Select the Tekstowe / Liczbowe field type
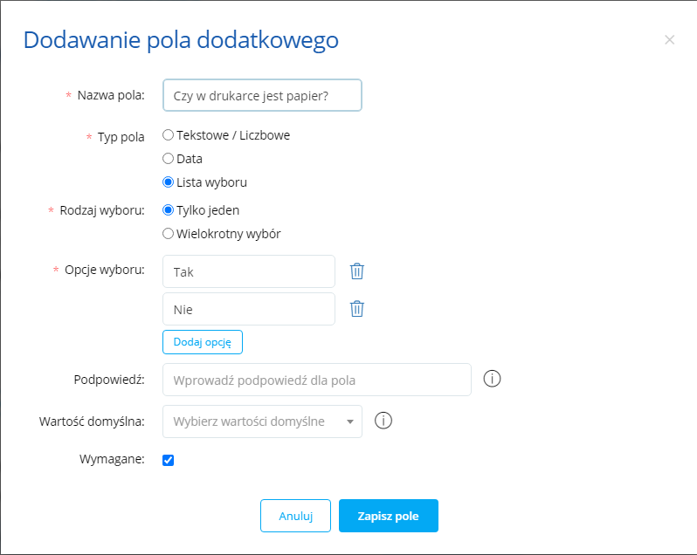697x555 pixels. (x=169, y=135)
